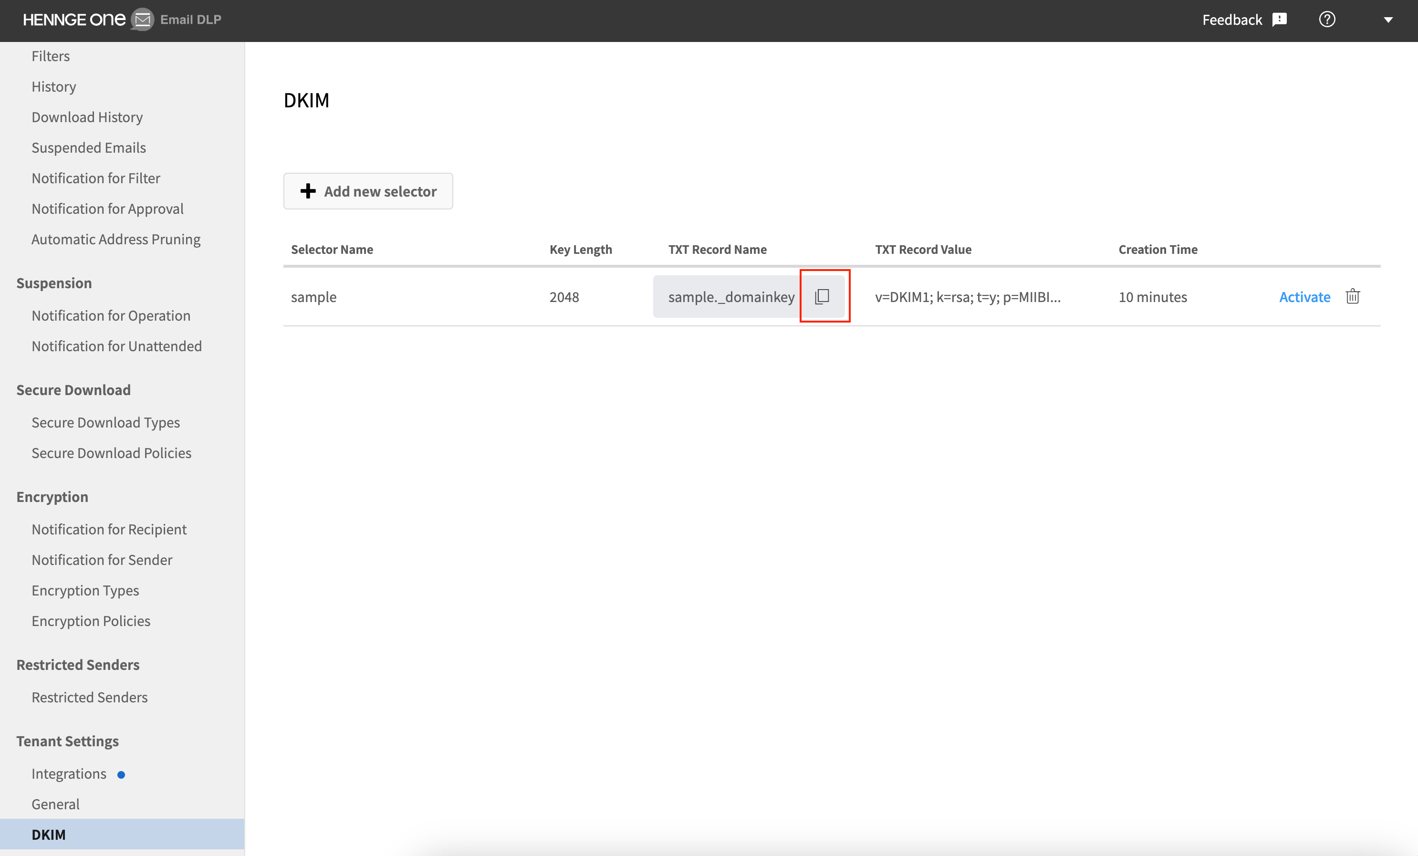Click the Tenant Settings section heading

point(67,741)
